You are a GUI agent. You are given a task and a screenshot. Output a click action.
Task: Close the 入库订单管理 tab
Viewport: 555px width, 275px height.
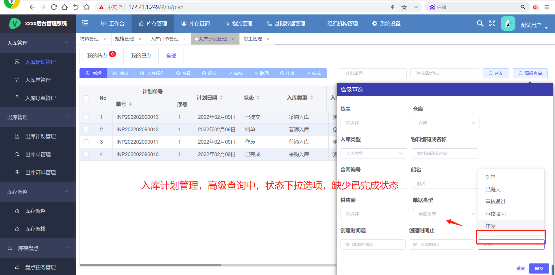tap(184, 39)
